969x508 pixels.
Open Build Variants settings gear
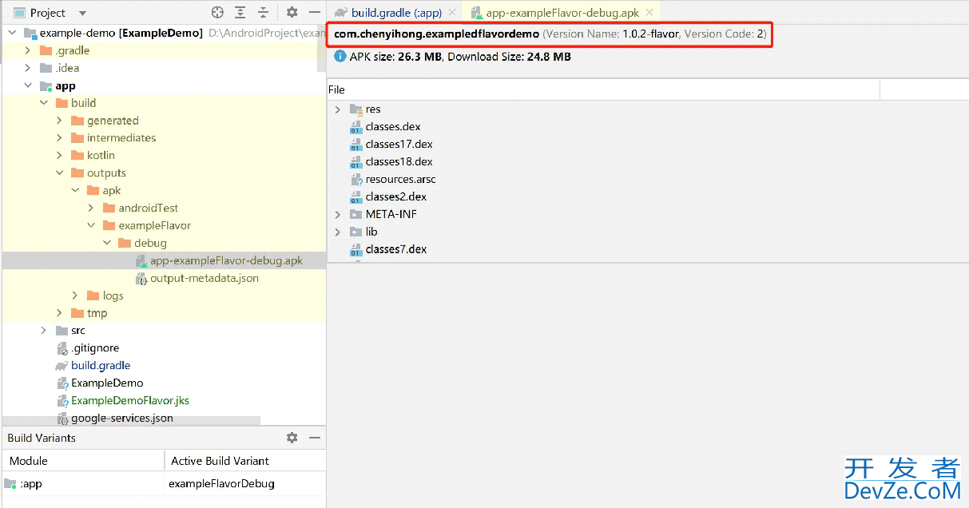[292, 438]
